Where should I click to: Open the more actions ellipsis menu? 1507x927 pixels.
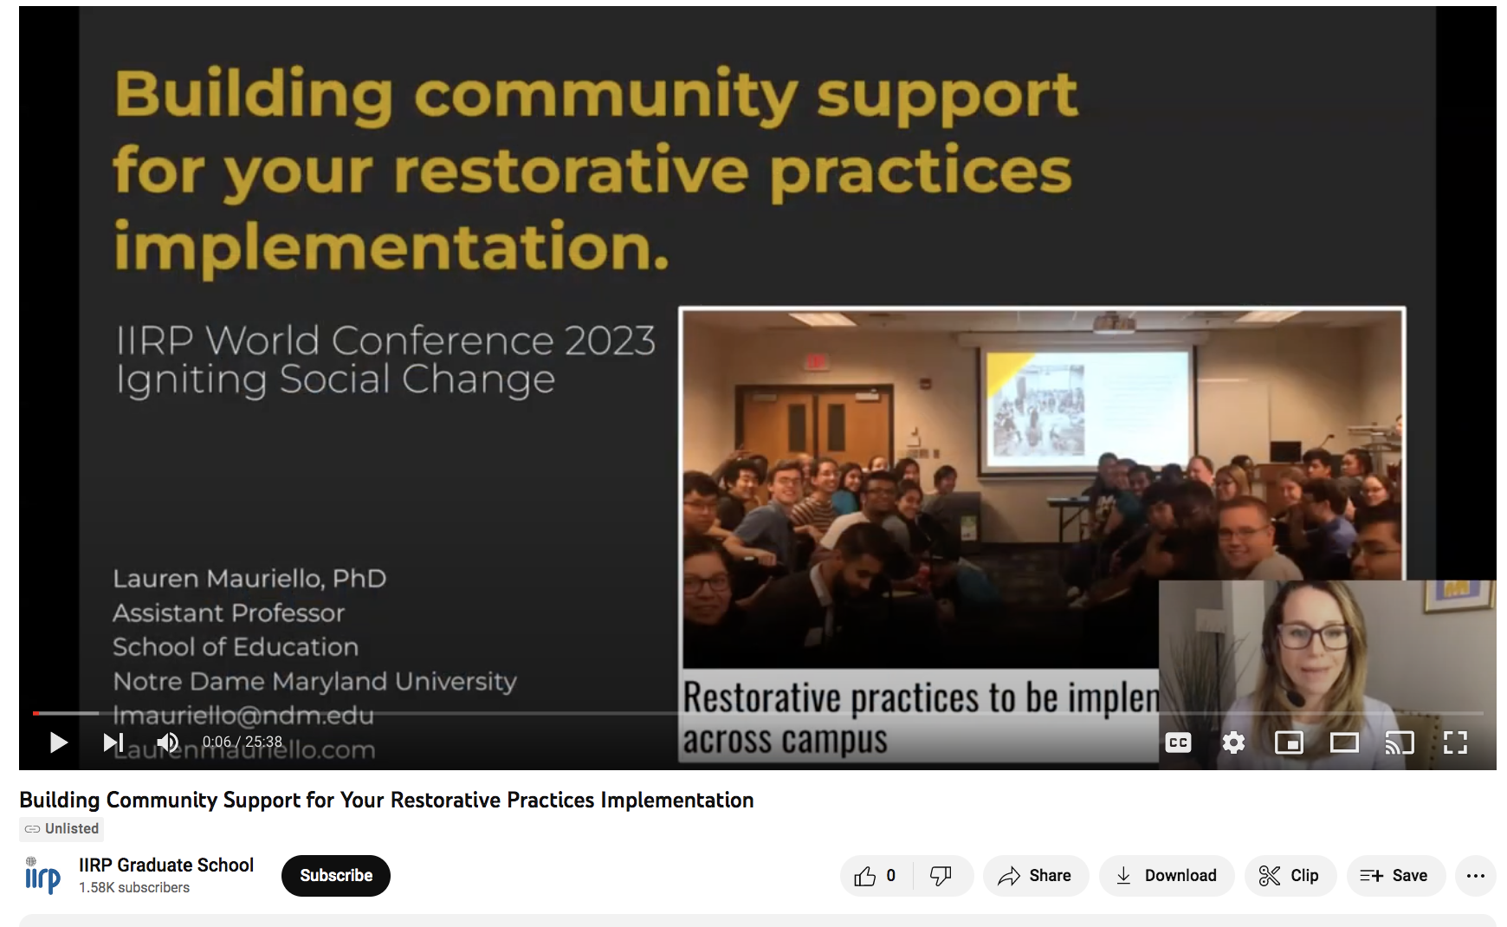[x=1476, y=876]
